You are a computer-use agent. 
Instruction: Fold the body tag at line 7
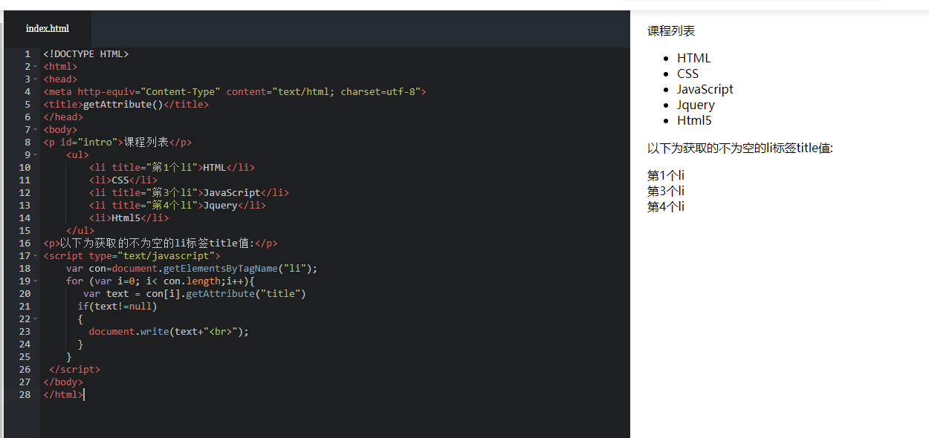point(35,130)
